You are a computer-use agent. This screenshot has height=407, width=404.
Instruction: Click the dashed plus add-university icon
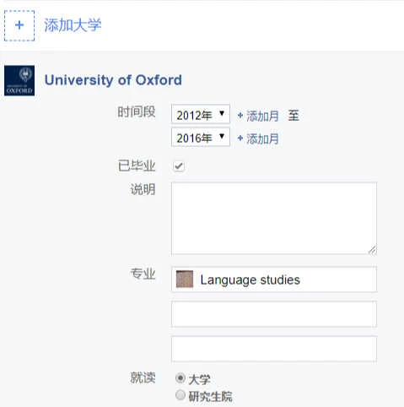[x=19, y=25]
